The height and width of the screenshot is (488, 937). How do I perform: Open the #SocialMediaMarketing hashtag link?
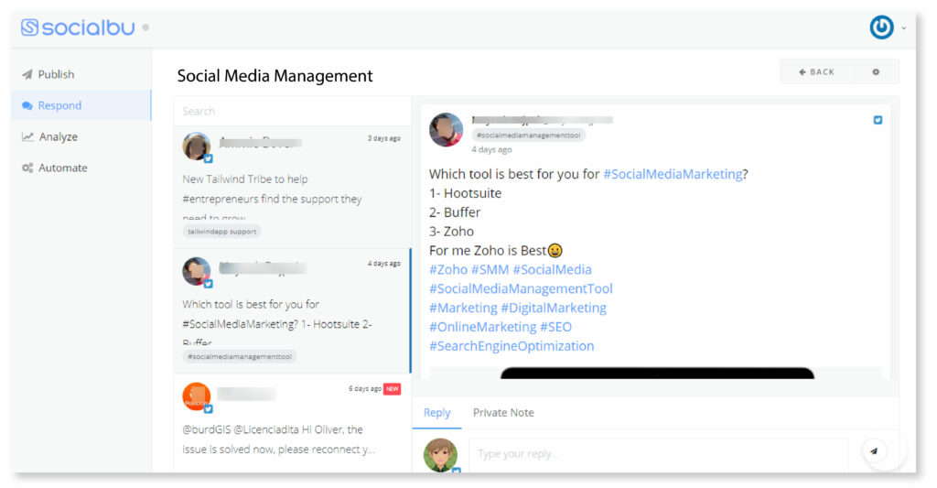[x=673, y=174]
